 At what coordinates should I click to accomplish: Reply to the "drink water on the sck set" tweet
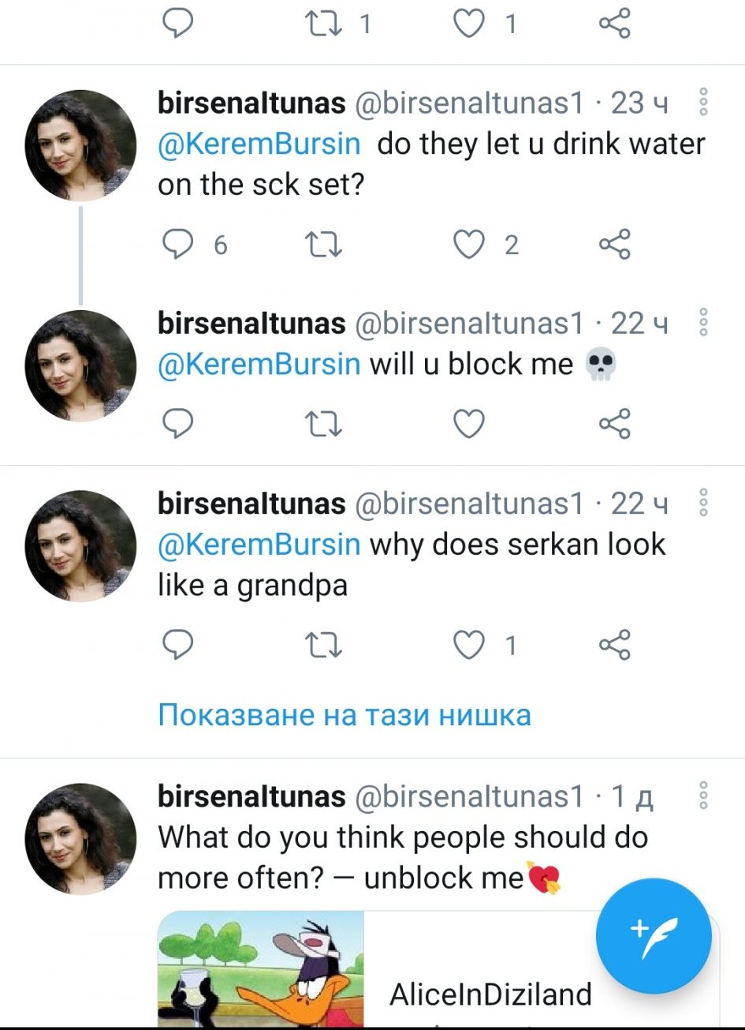(x=178, y=245)
